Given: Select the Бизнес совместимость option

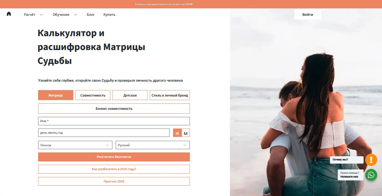Looking at the screenshot, I should pyautogui.click(x=114, y=108).
